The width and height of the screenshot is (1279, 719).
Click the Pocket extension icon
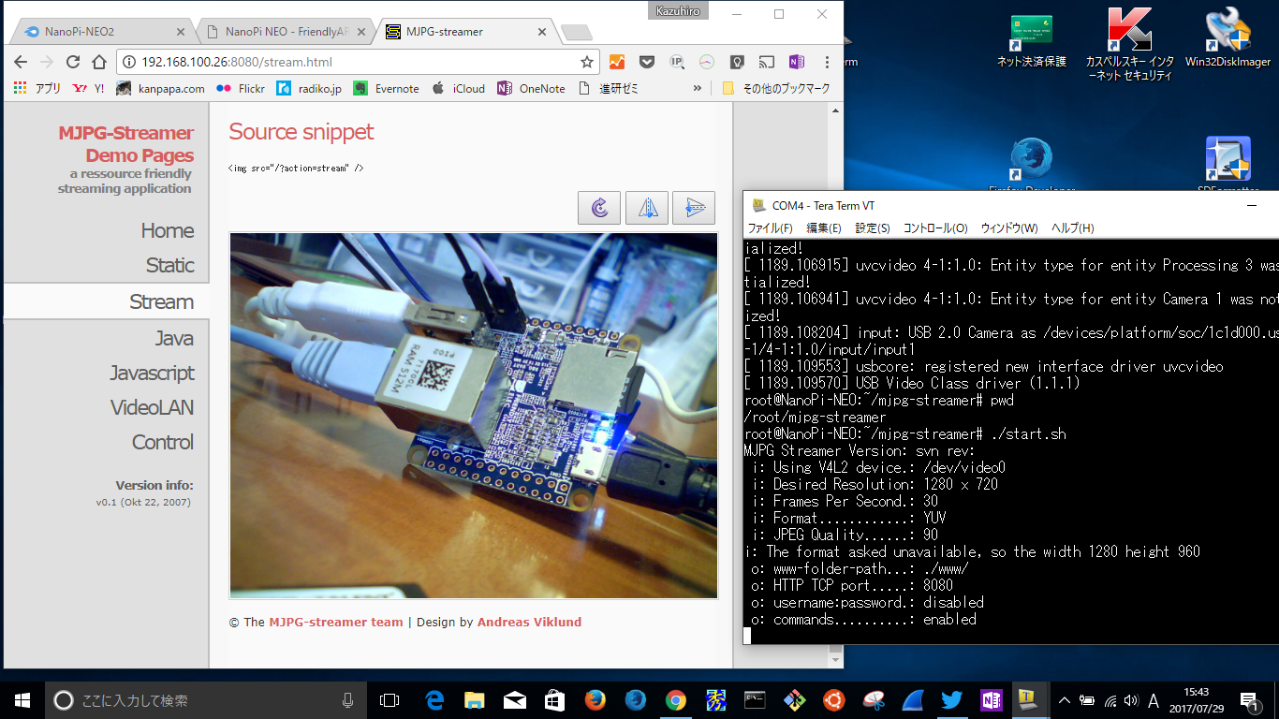[647, 62]
